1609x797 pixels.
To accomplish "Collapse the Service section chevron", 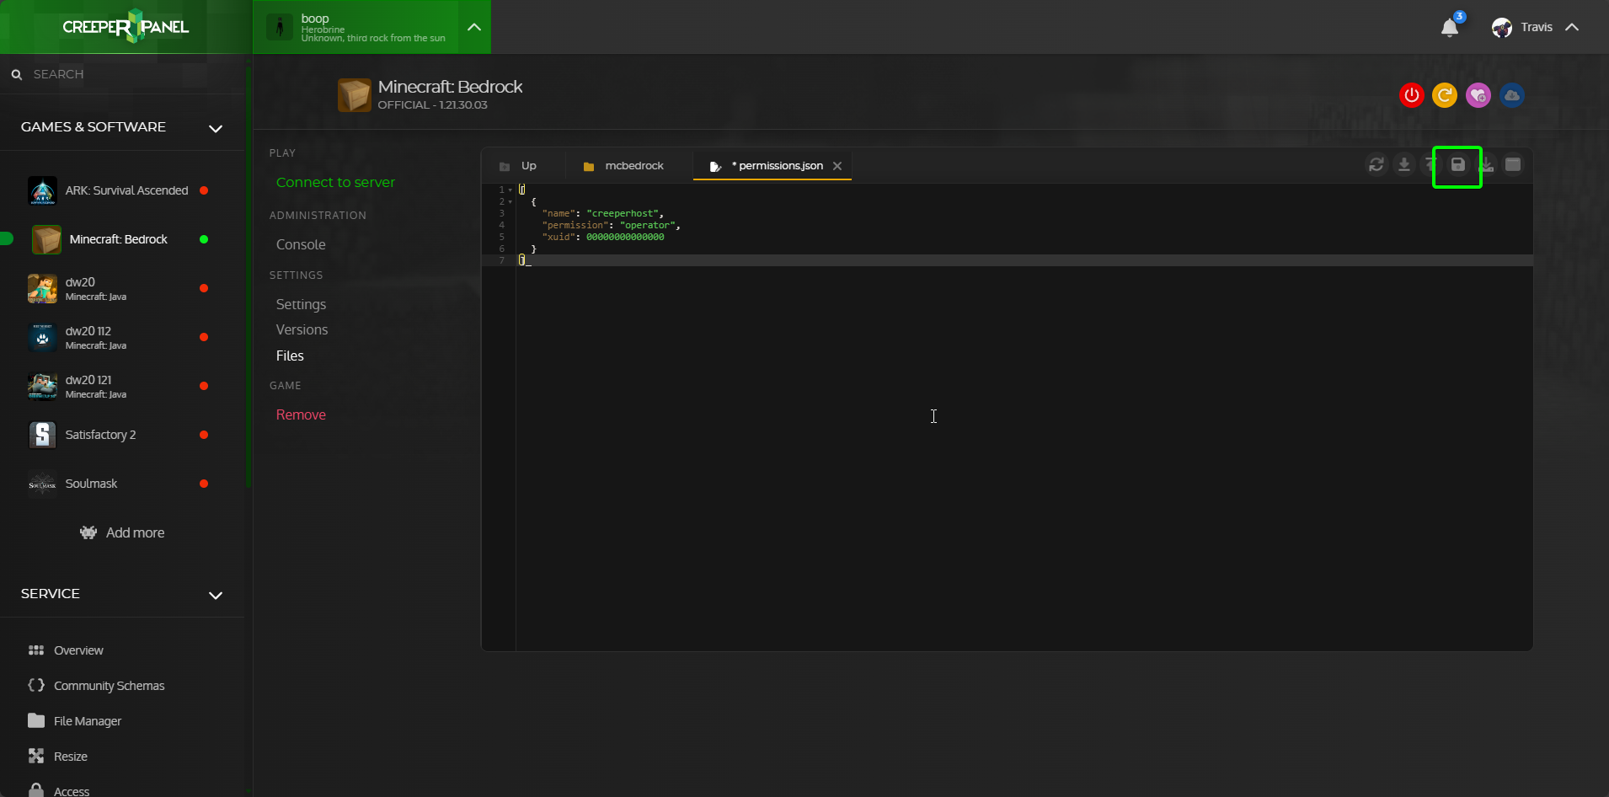I will point(216,595).
